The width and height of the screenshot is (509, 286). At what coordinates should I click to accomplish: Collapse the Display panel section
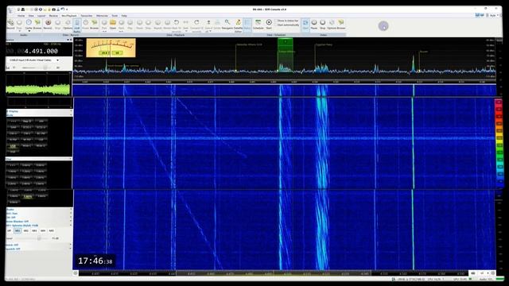pos(39,111)
